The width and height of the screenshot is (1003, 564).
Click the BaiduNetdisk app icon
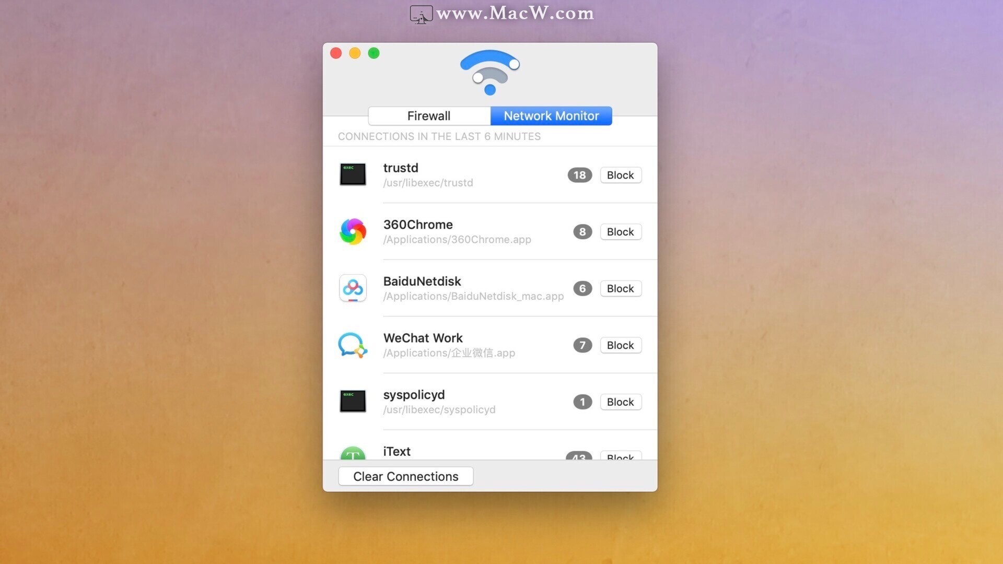(352, 288)
